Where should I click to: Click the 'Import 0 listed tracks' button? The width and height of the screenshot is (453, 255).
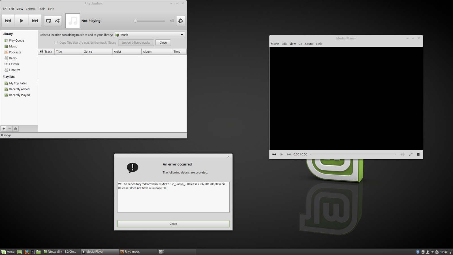pyautogui.click(x=136, y=42)
